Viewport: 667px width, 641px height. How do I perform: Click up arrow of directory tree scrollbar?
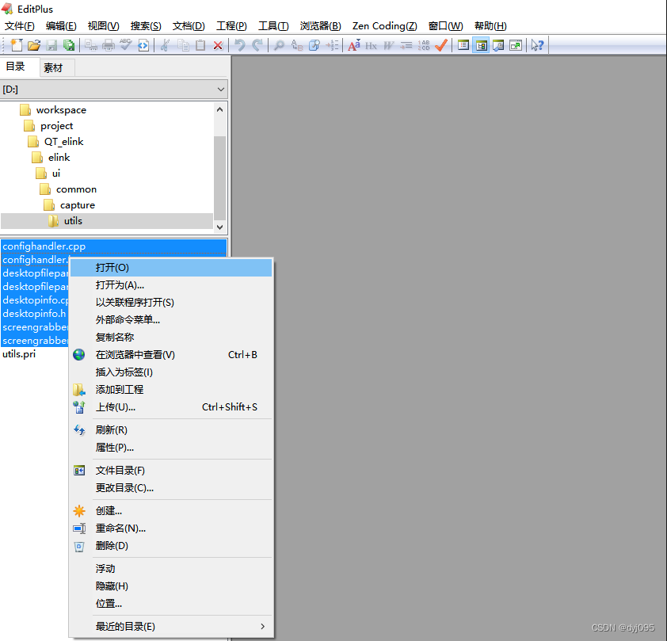coord(220,110)
